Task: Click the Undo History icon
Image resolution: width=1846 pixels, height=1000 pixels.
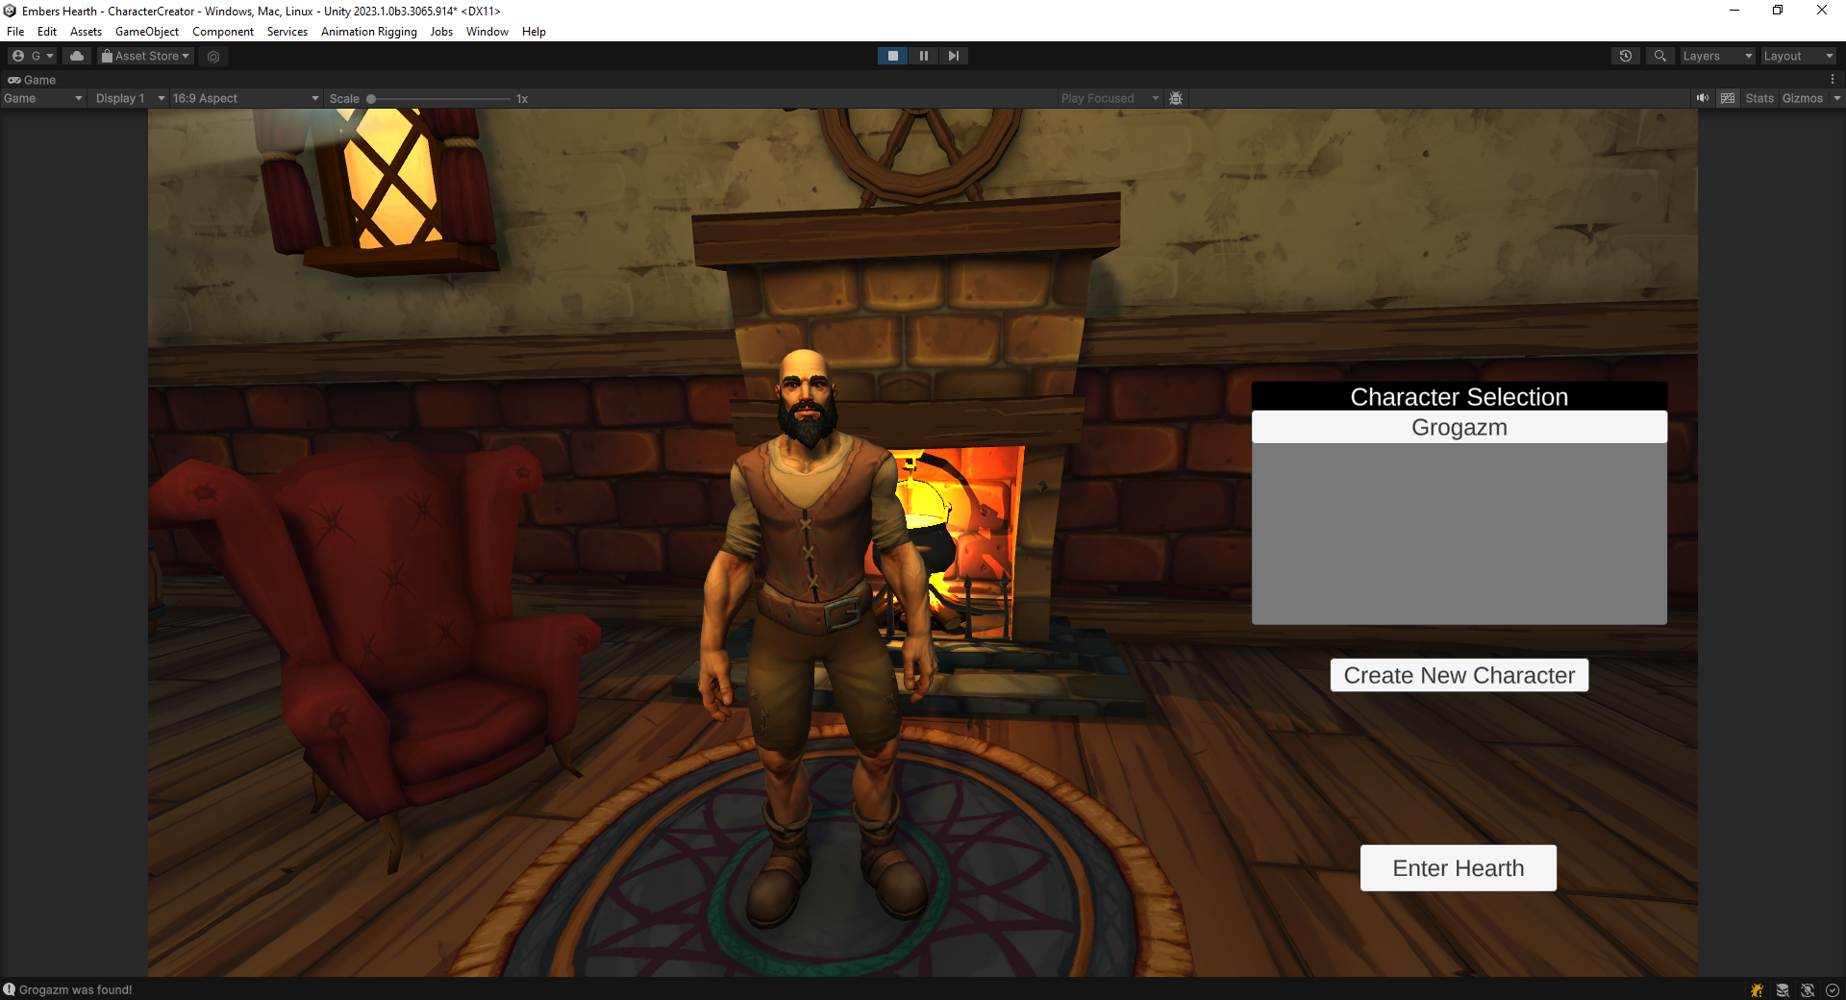Action: 1625,56
